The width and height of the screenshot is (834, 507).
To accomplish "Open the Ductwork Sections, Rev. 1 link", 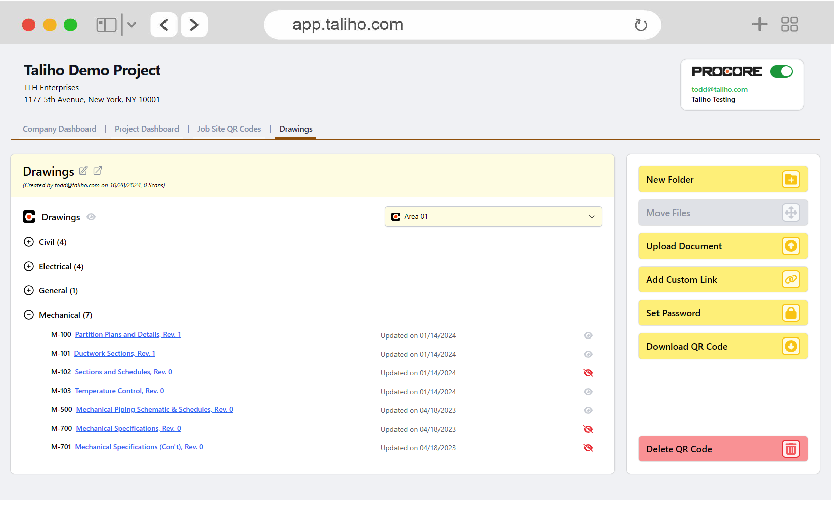I will (x=114, y=354).
